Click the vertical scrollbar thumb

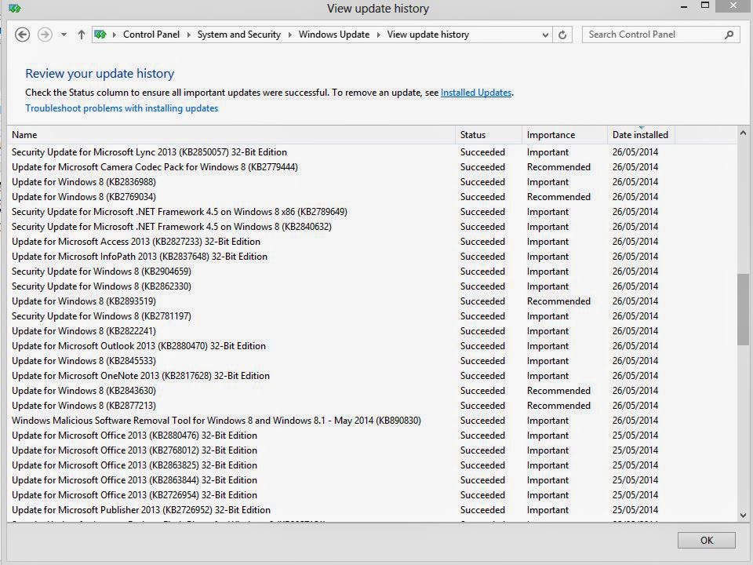point(743,309)
